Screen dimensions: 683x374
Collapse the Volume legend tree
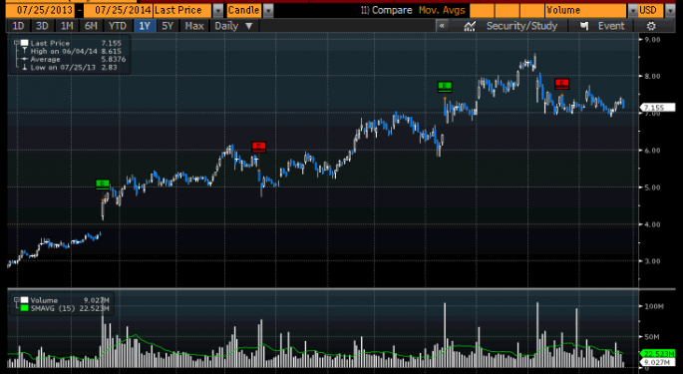[x=16, y=300]
